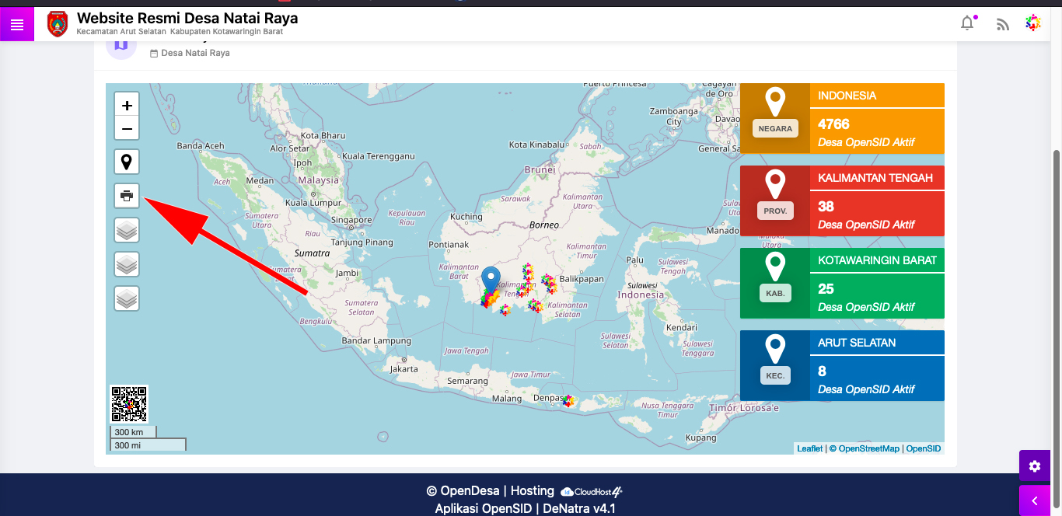Viewport: 1062px width, 516px height.
Task: Click the print map button
Action: [x=127, y=196]
